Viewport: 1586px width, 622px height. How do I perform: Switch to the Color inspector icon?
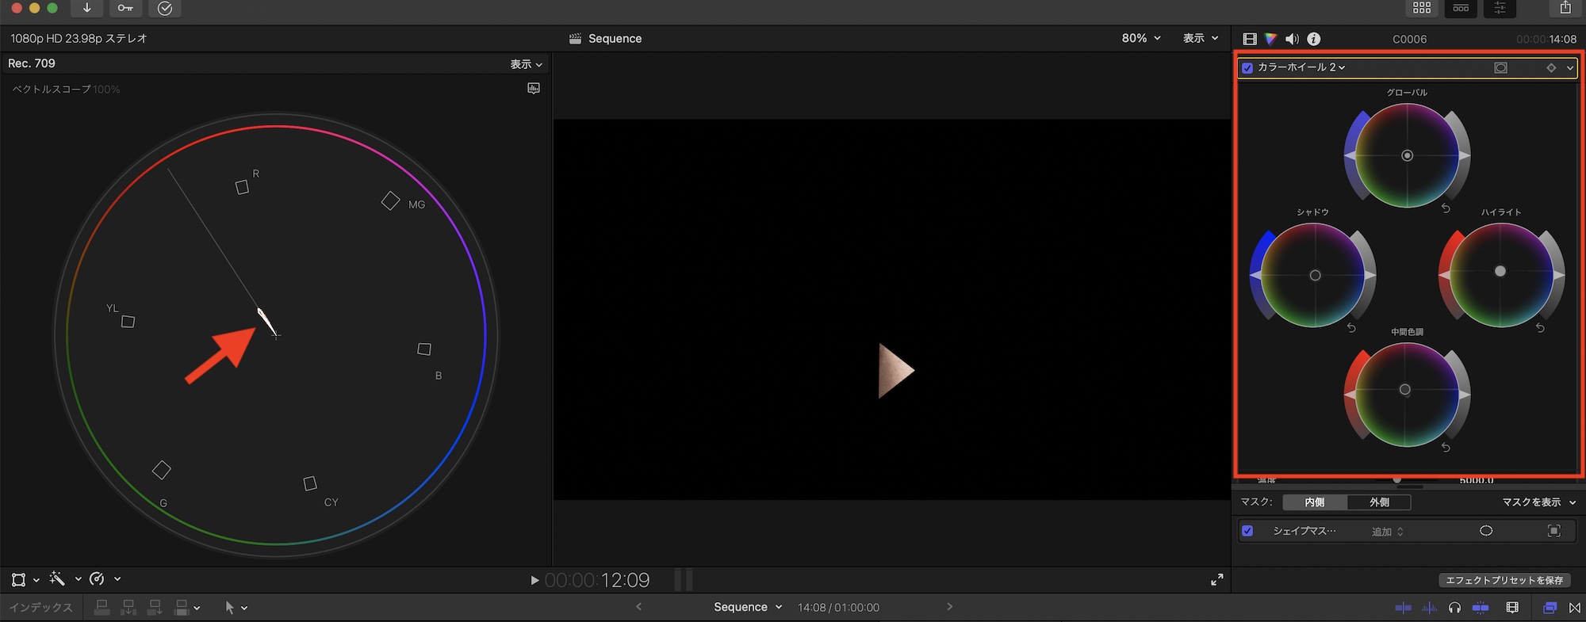(x=1270, y=39)
